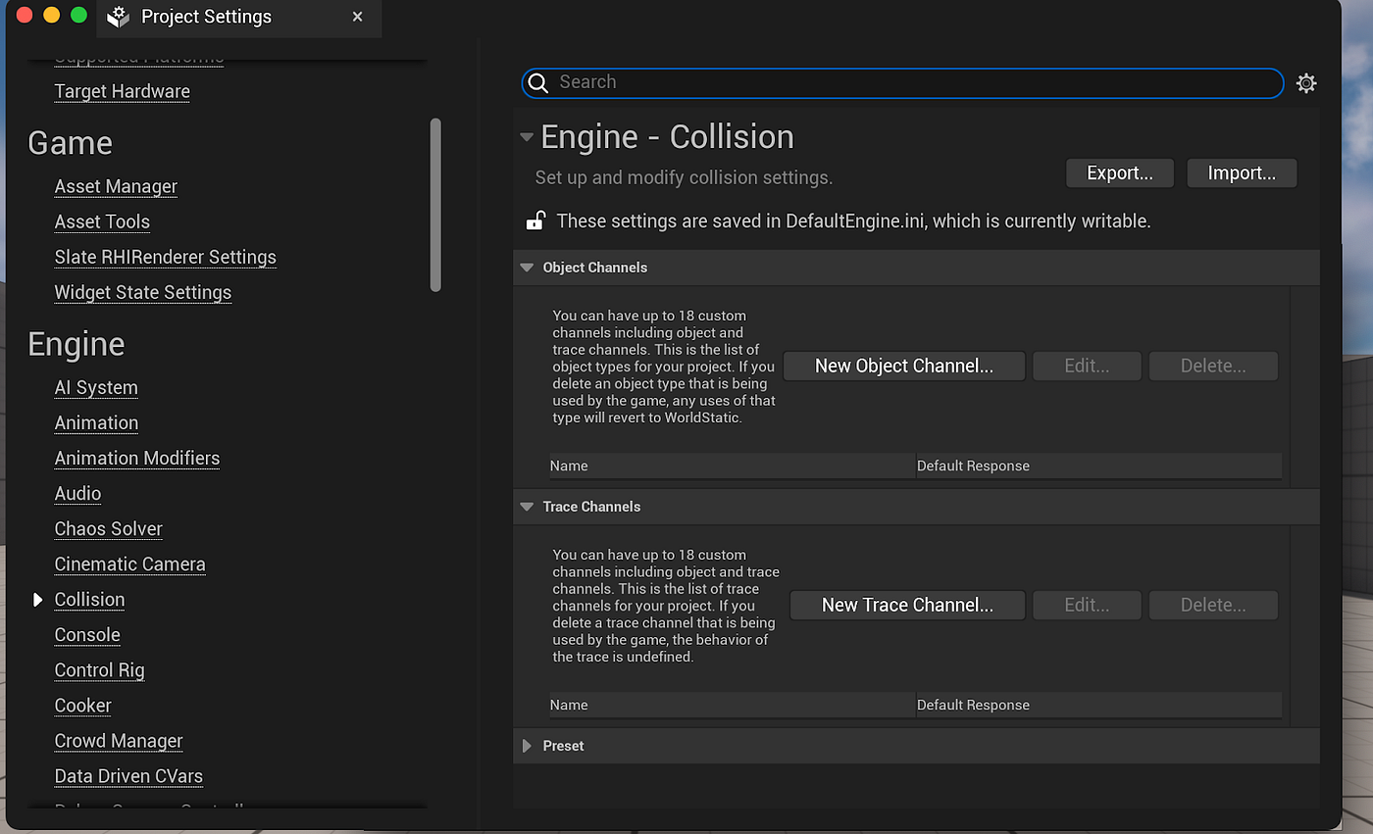Open AI System settings
This screenshot has height=834, width=1373.
(x=96, y=388)
